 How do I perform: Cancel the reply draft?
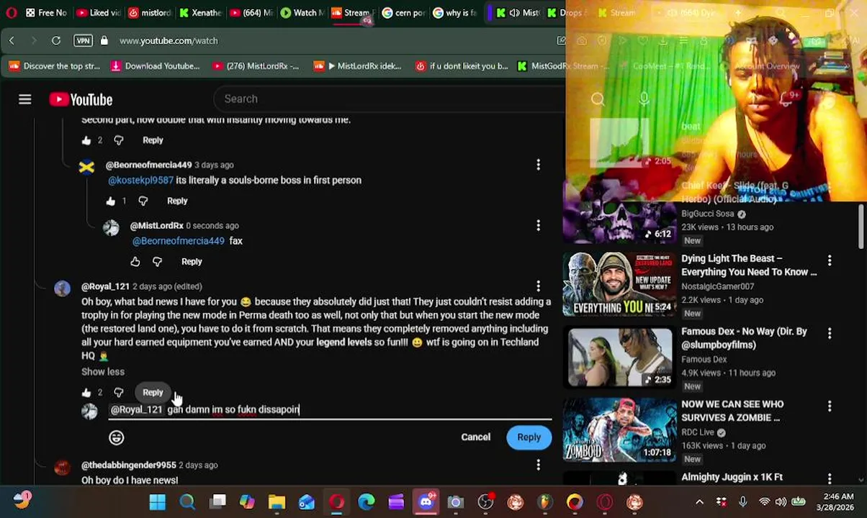click(475, 437)
